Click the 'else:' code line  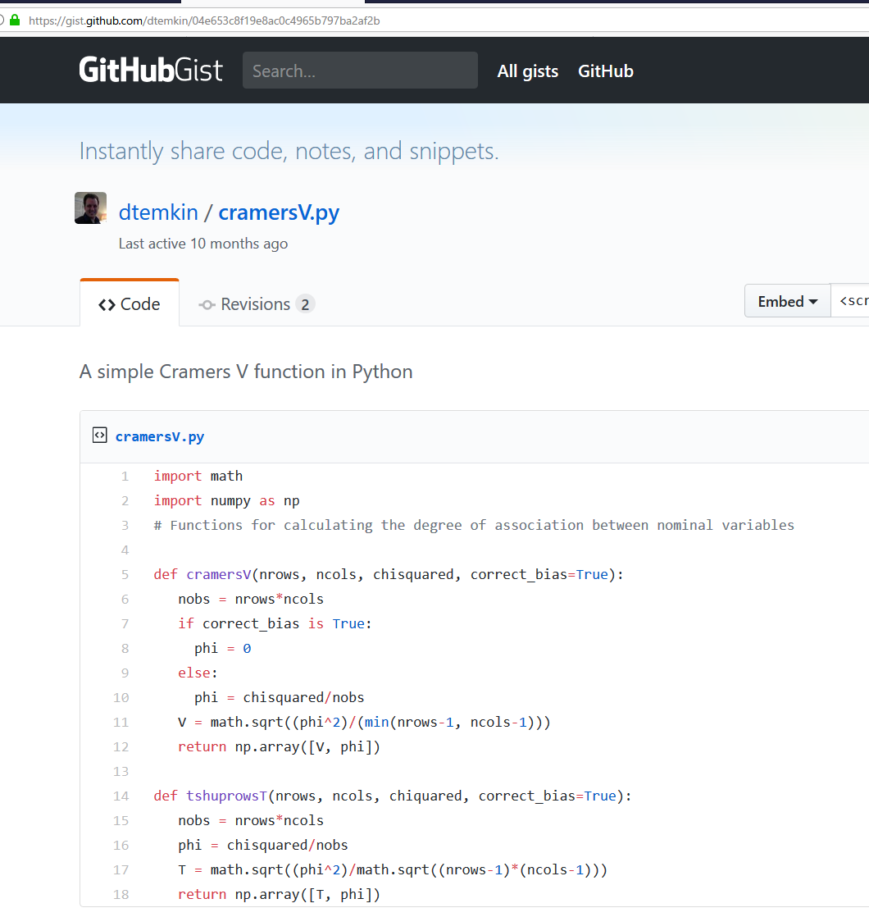pyautogui.click(x=198, y=673)
